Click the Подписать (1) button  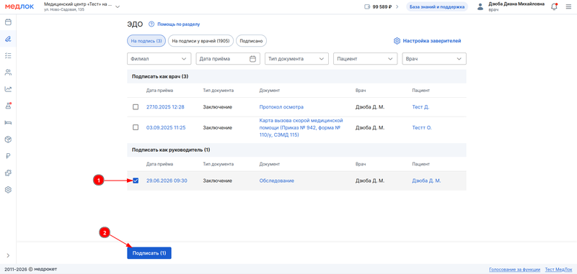coord(149,253)
